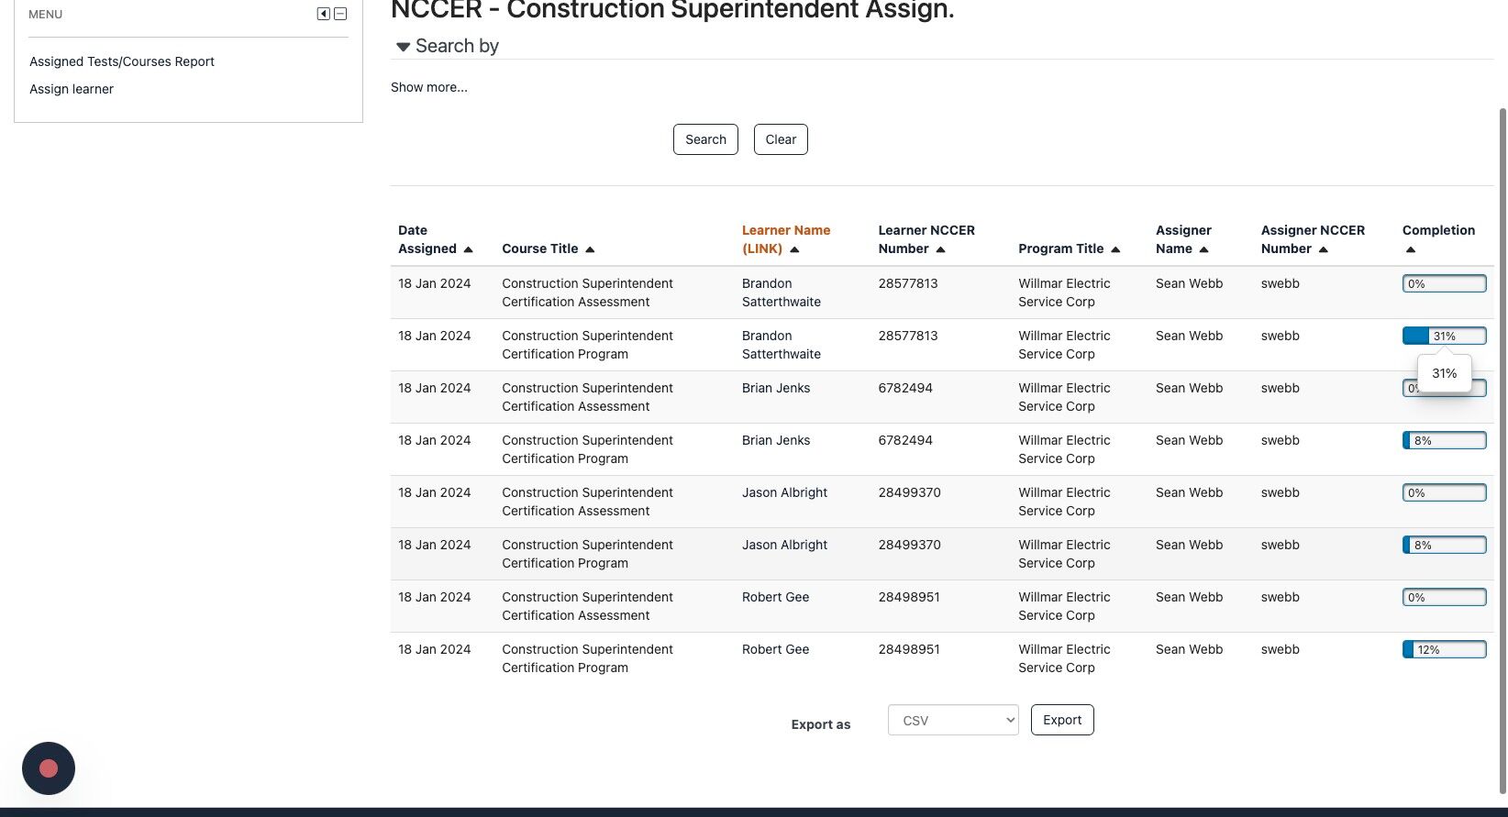This screenshot has height=817, width=1508.
Task: Select Assign learner in the menu
Action: (x=72, y=89)
